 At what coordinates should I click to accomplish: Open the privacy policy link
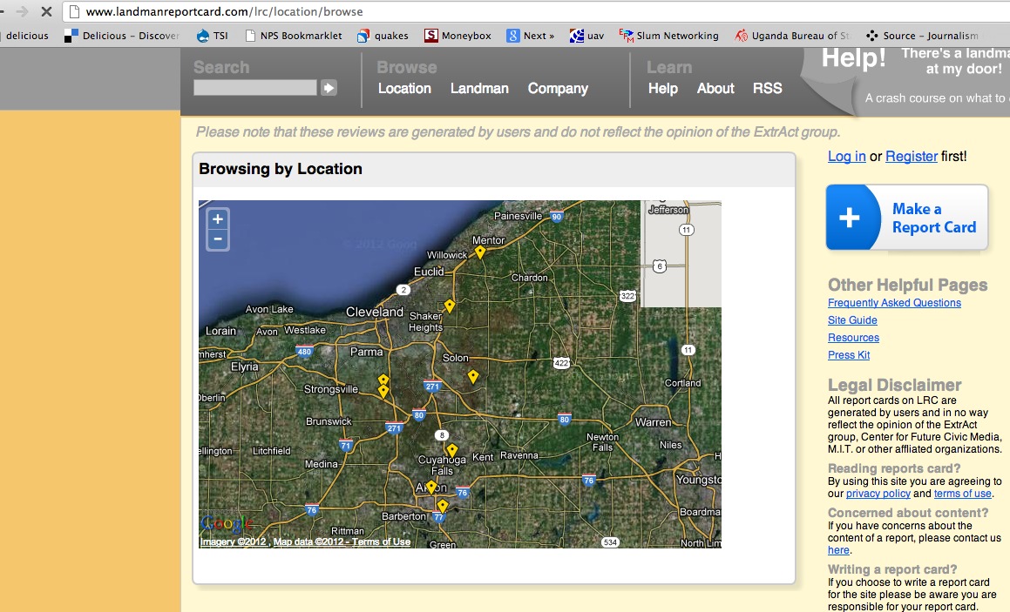pos(878,494)
